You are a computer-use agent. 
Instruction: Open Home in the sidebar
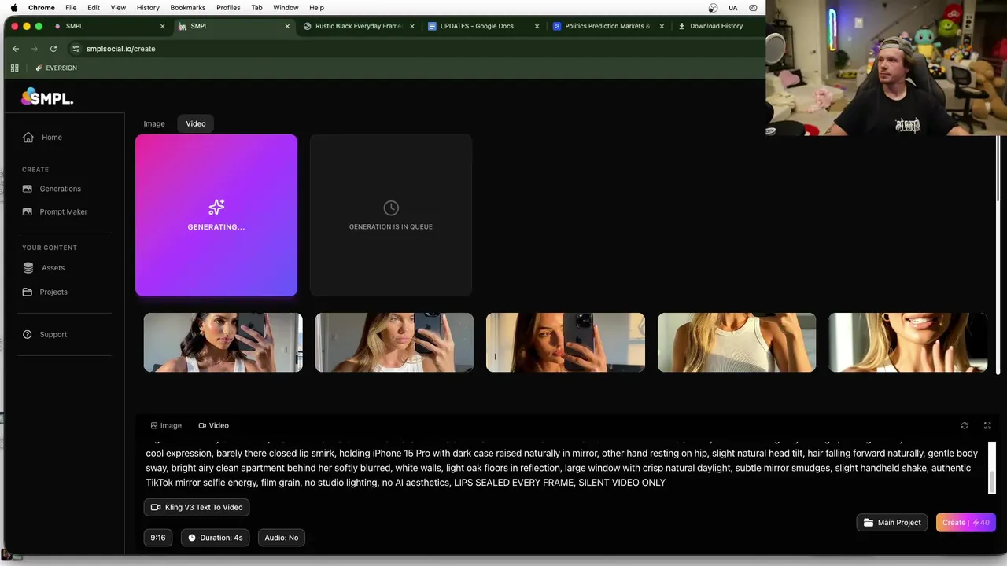click(52, 138)
